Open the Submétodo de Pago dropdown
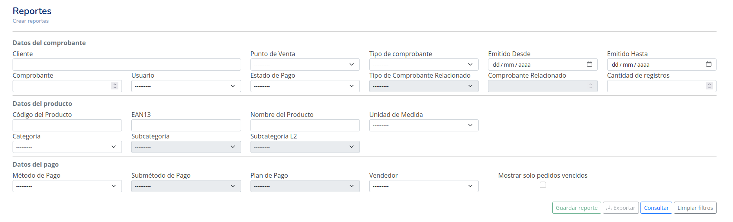The width and height of the screenshot is (733, 222). [186, 186]
